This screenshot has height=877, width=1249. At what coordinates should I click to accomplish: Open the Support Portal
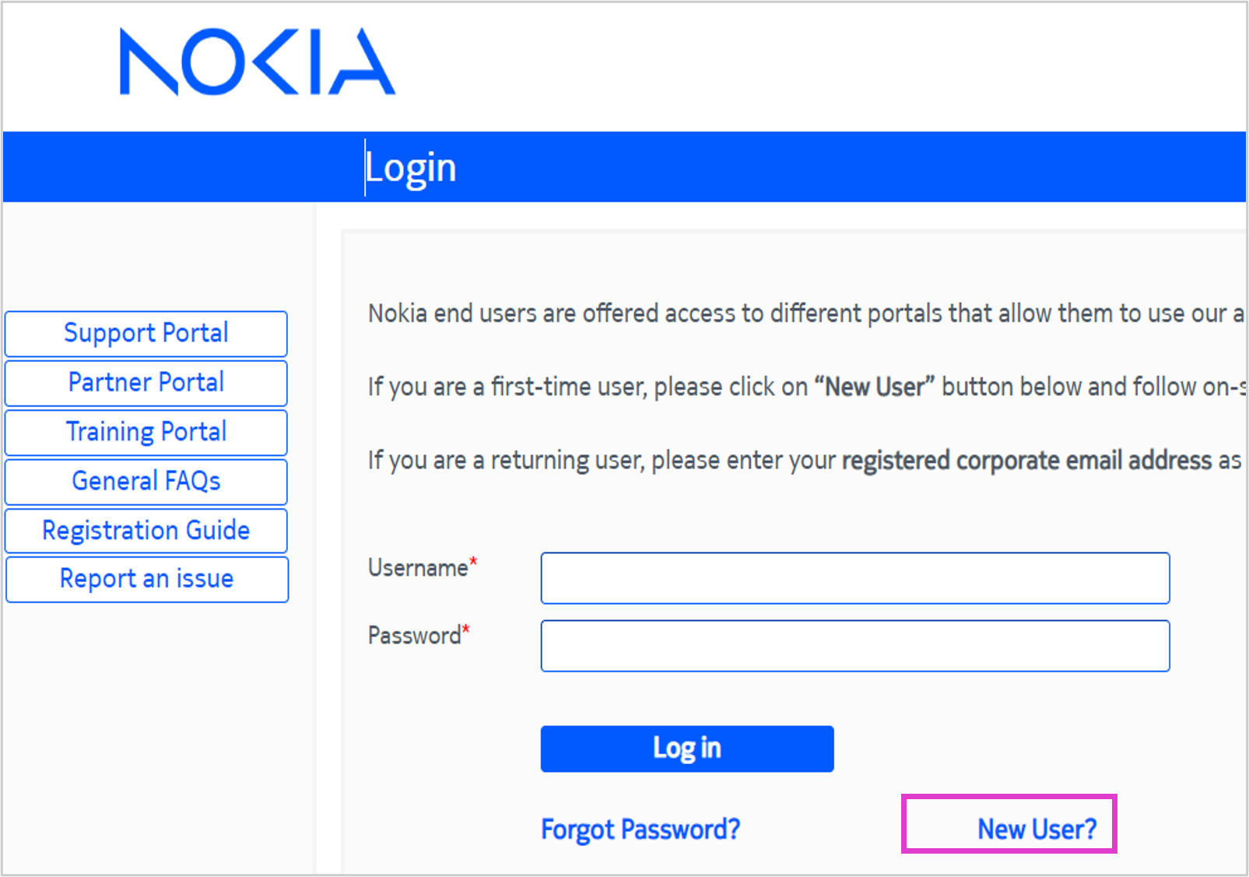[x=146, y=334]
